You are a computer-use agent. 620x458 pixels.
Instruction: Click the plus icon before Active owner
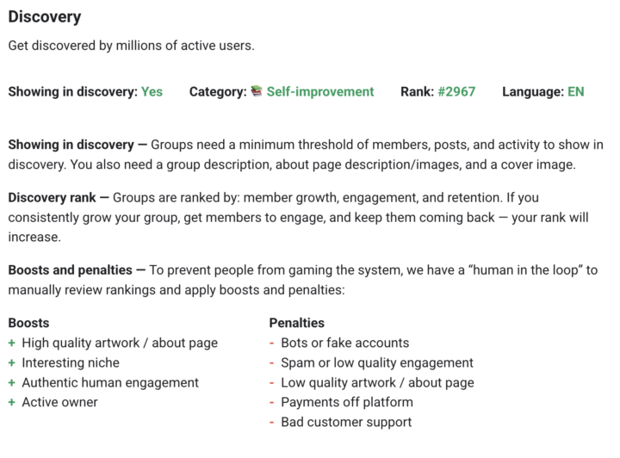pos(12,402)
